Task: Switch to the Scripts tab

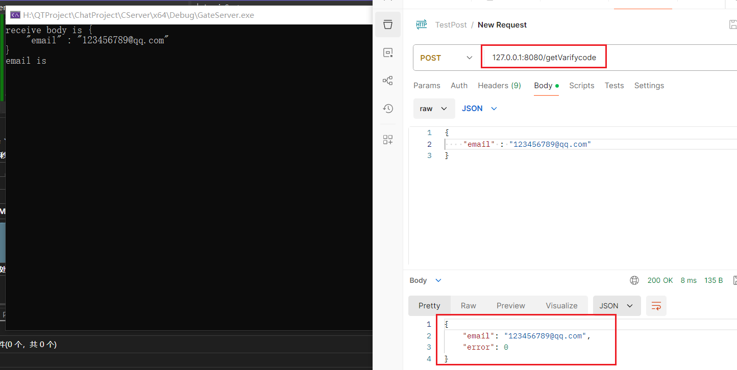Action: click(582, 86)
